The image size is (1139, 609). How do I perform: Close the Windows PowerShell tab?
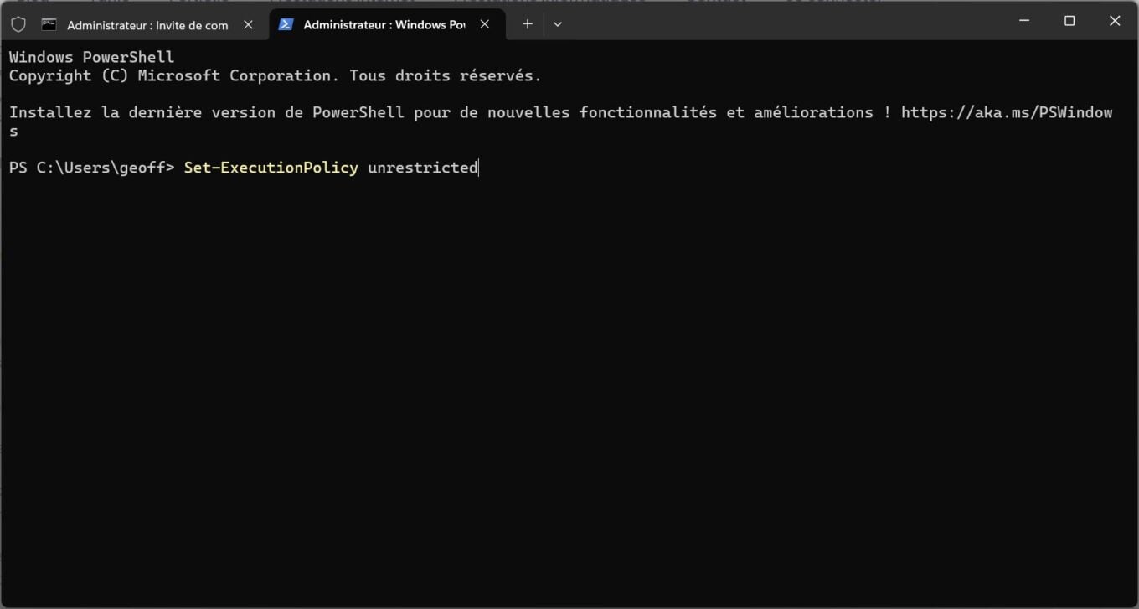point(485,24)
